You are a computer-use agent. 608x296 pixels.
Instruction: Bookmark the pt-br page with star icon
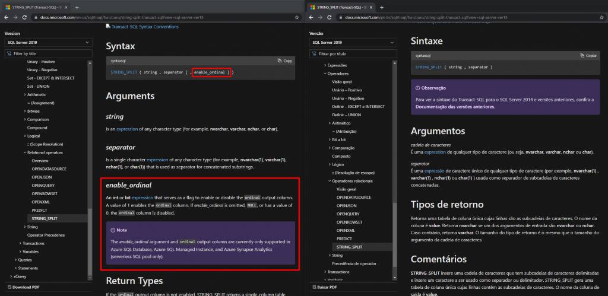point(601,17)
